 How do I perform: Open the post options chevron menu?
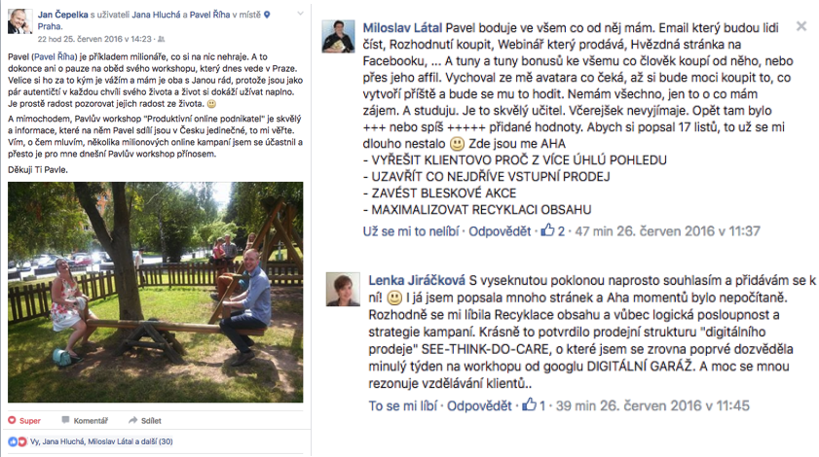pyautogui.click(x=300, y=14)
